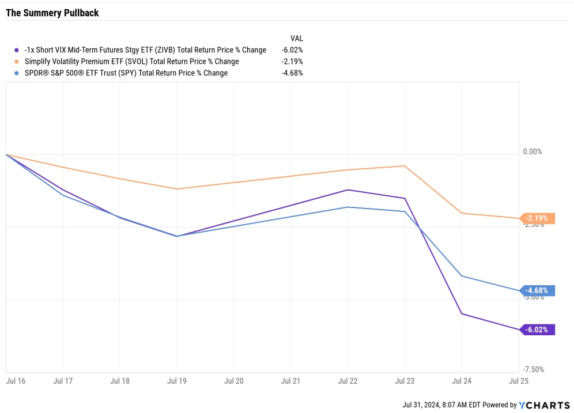
Task: Select the Simplify Volatility Premium ETF legend label
Action: pos(129,62)
